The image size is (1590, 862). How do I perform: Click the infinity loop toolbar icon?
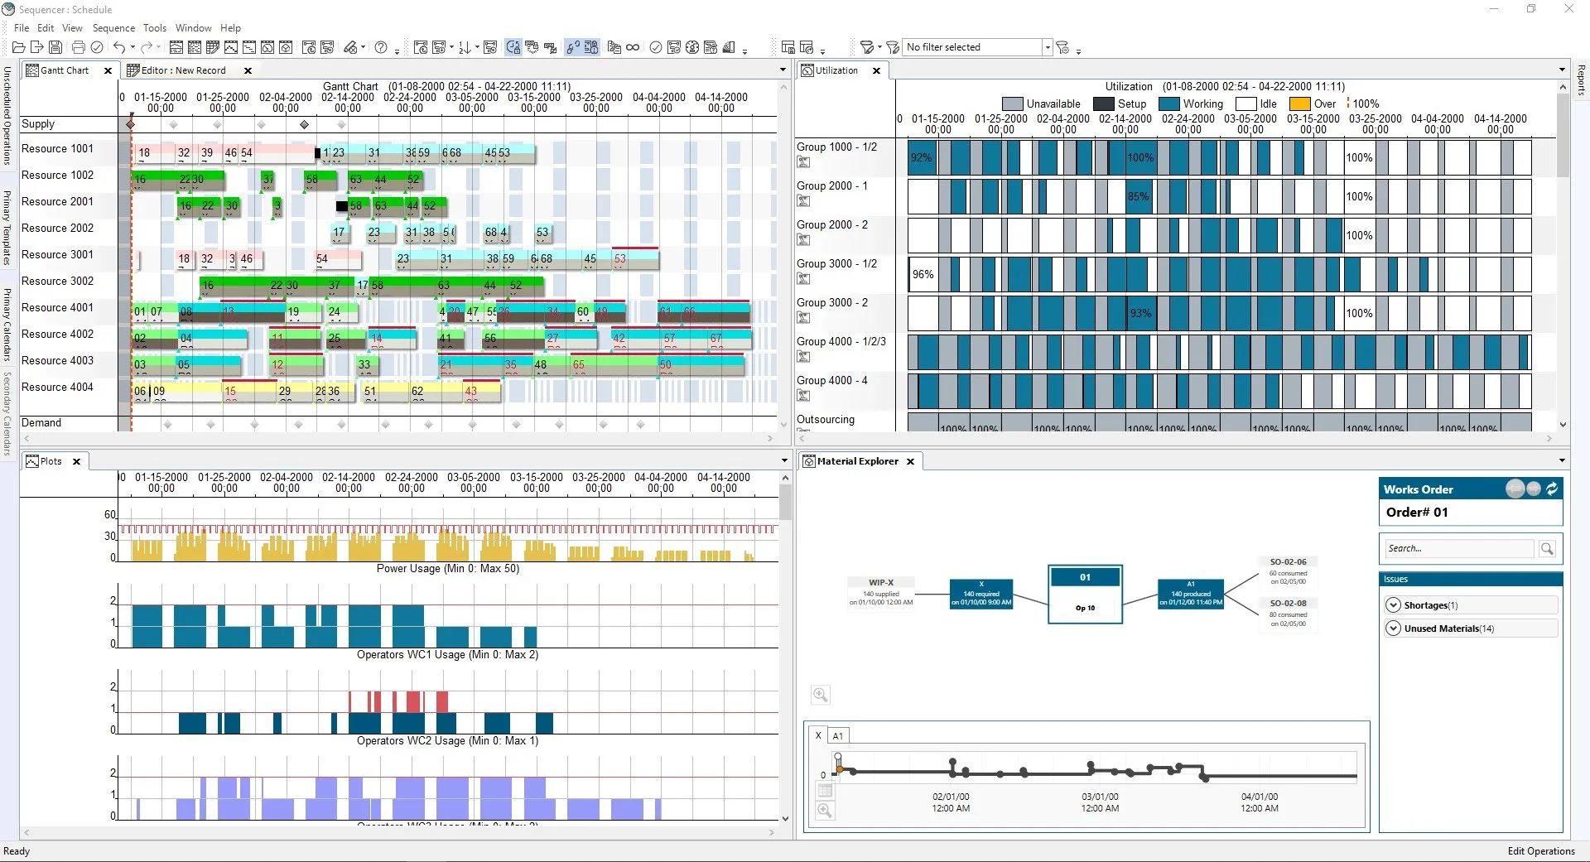[634, 47]
